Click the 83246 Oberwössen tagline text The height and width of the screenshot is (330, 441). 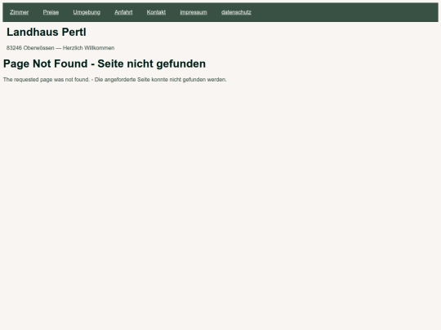point(60,48)
